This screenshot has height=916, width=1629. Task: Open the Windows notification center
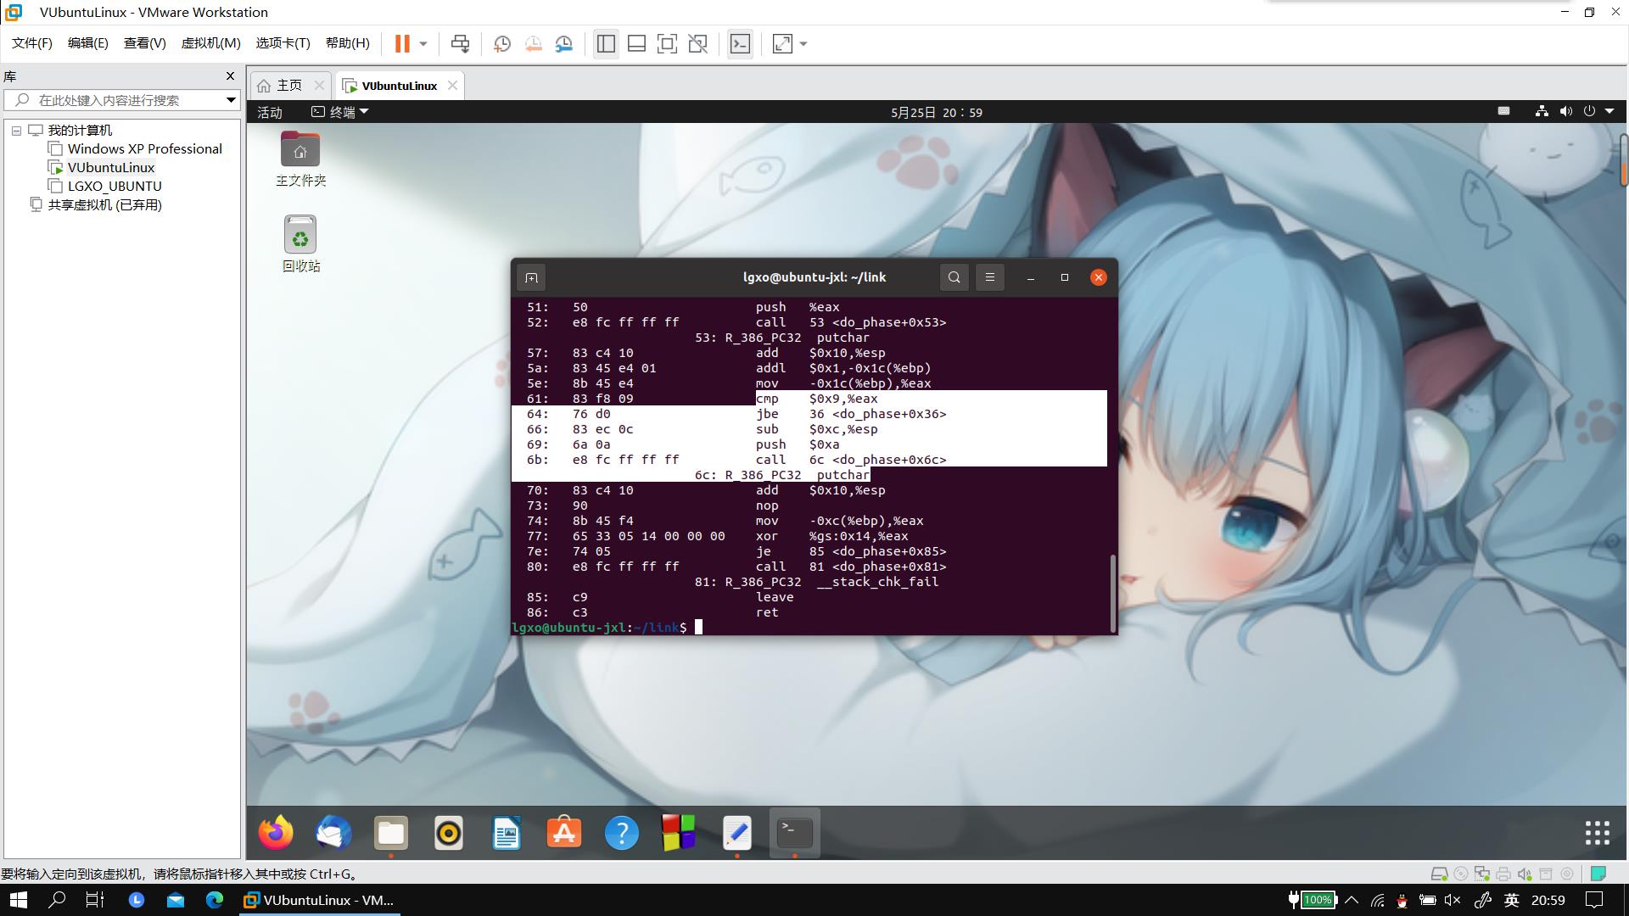point(1595,900)
